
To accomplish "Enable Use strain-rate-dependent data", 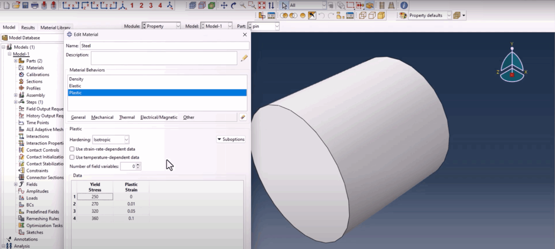I will pyautogui.click(x=72, y=149).
